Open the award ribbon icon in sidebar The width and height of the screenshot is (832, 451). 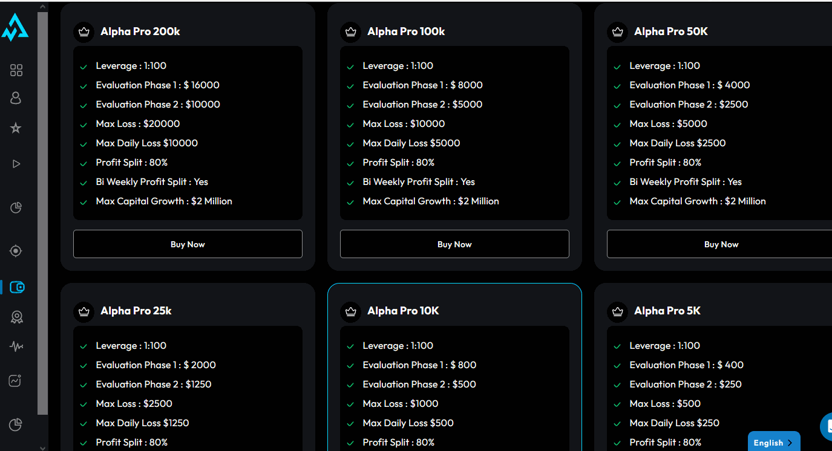tap(17, 317)
